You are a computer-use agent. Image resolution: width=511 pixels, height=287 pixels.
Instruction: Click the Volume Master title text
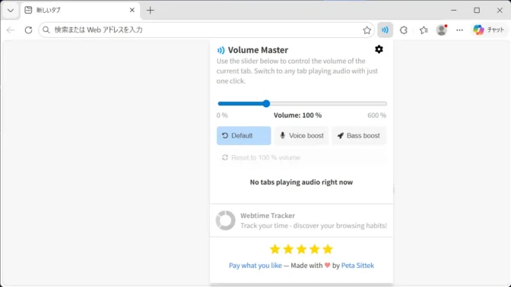(x=258, y=50)
